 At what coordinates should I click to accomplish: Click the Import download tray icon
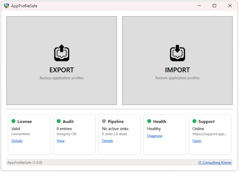pos(177,53)
